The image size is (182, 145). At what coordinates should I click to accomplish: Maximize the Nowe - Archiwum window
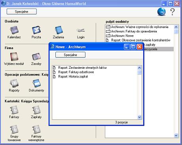pos(133,47)
